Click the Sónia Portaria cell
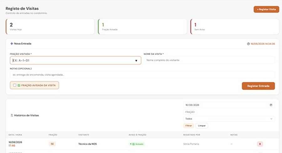 coord(191,144)
